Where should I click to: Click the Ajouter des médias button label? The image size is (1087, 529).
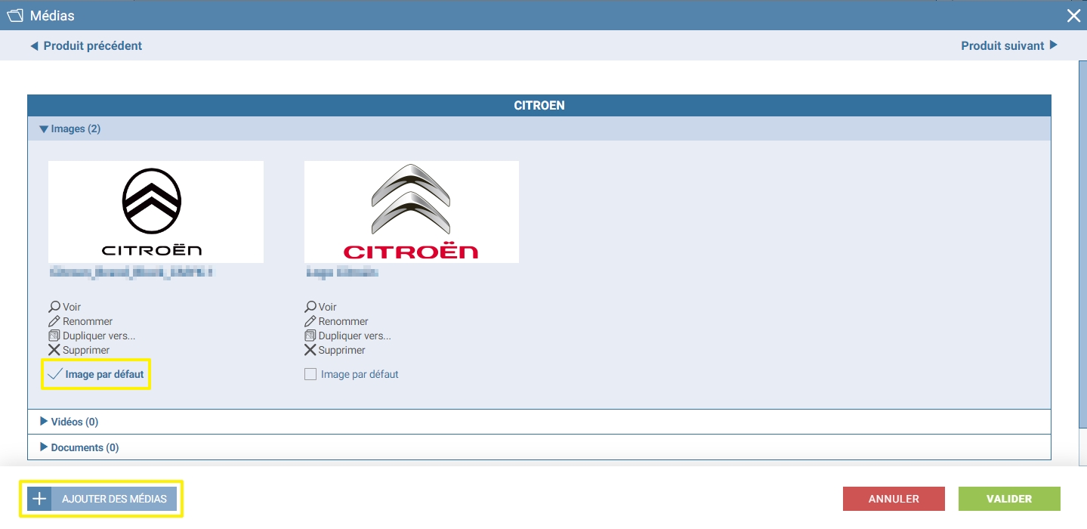pyautogui.click(x=114, y=499)
